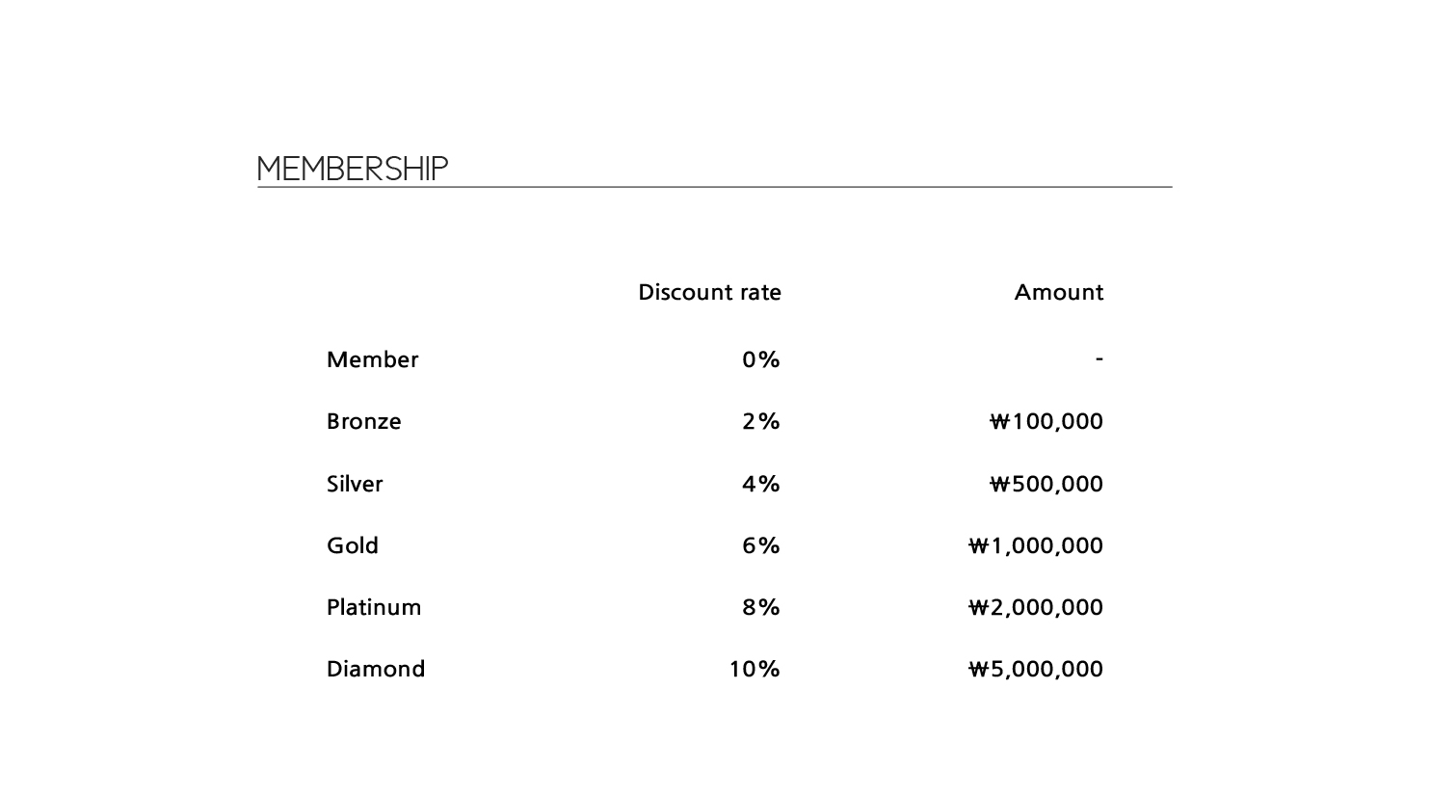Image resolution: width=1430 pixels, height=795 pixels.
Task: Click the Silver tier label
Action: point(355,484)
